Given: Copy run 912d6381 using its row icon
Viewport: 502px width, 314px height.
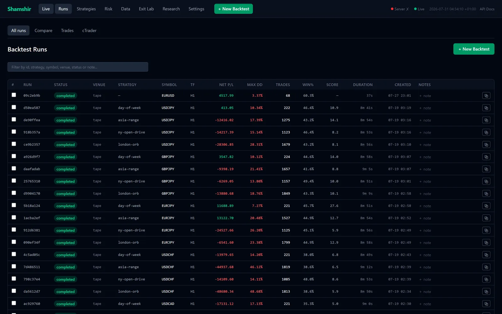Looking at the screenshot, I should tap(486, 230).
